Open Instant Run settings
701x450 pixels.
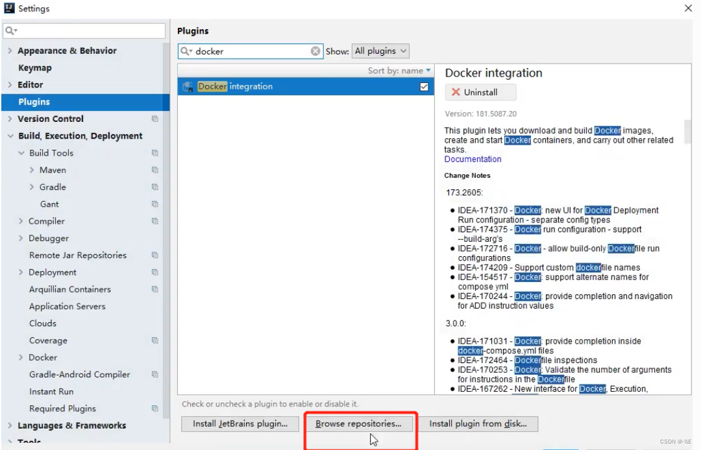(51, 392)
